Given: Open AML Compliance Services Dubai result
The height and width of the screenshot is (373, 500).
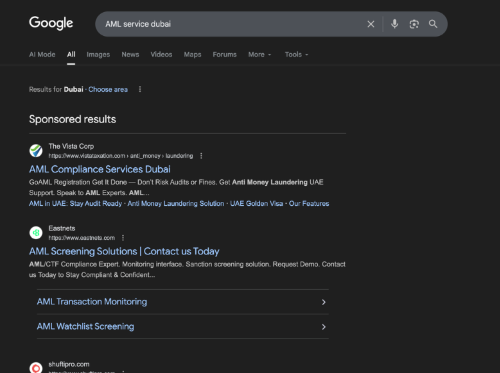Looking at the screenshot, I should tap(100, 169).
